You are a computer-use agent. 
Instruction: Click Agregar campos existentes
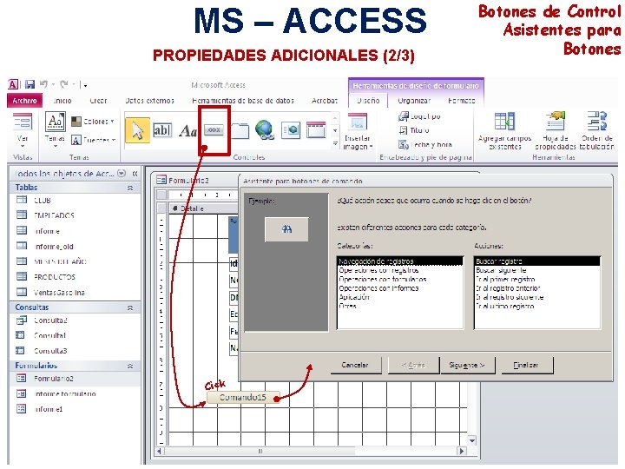pyautogui.click(x=504, y=131)
